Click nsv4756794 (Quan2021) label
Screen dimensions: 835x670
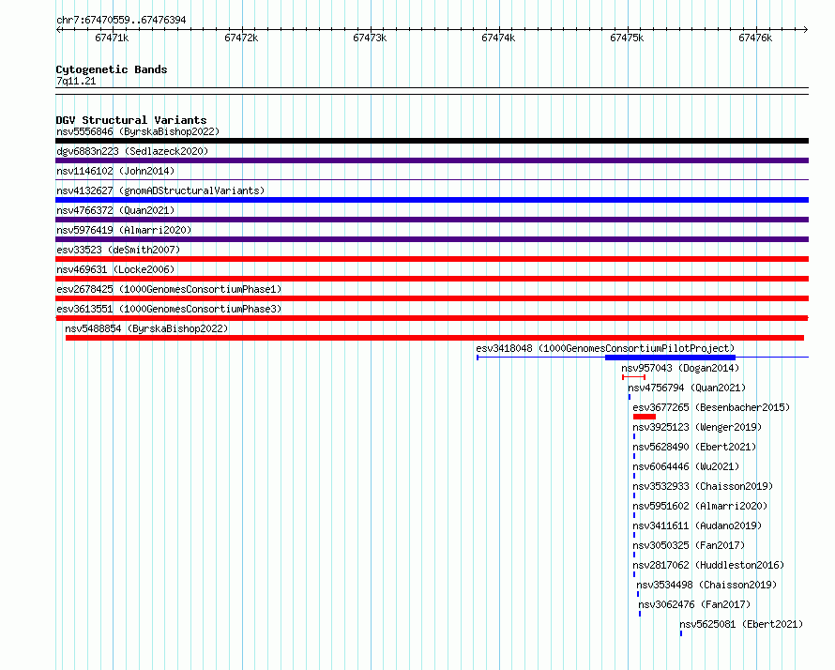pos(687,388)
